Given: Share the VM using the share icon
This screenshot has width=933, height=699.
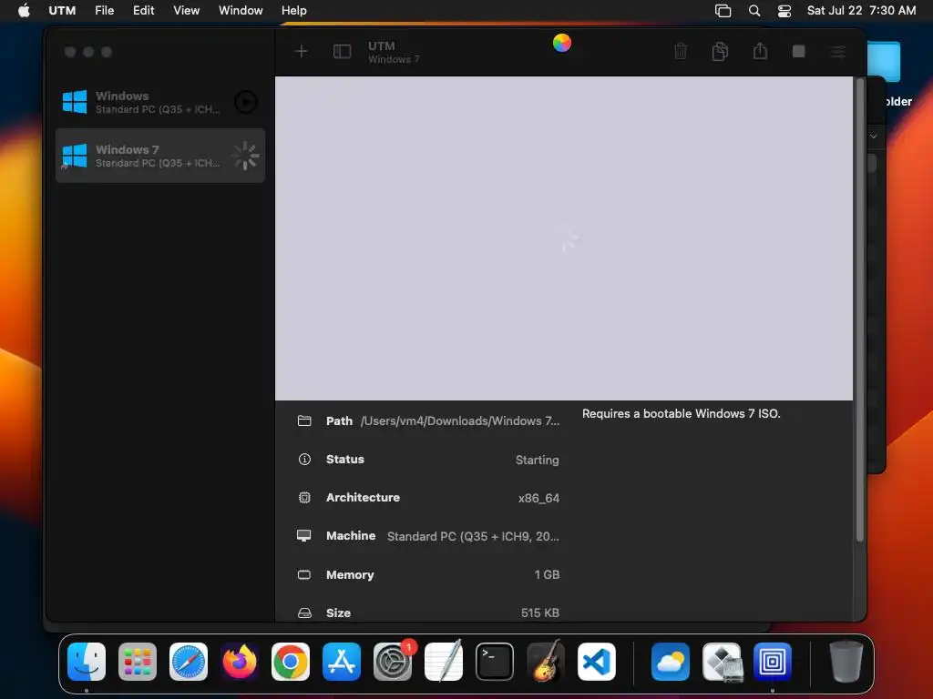Looking at the screenshot, I should tap(760, 51).
